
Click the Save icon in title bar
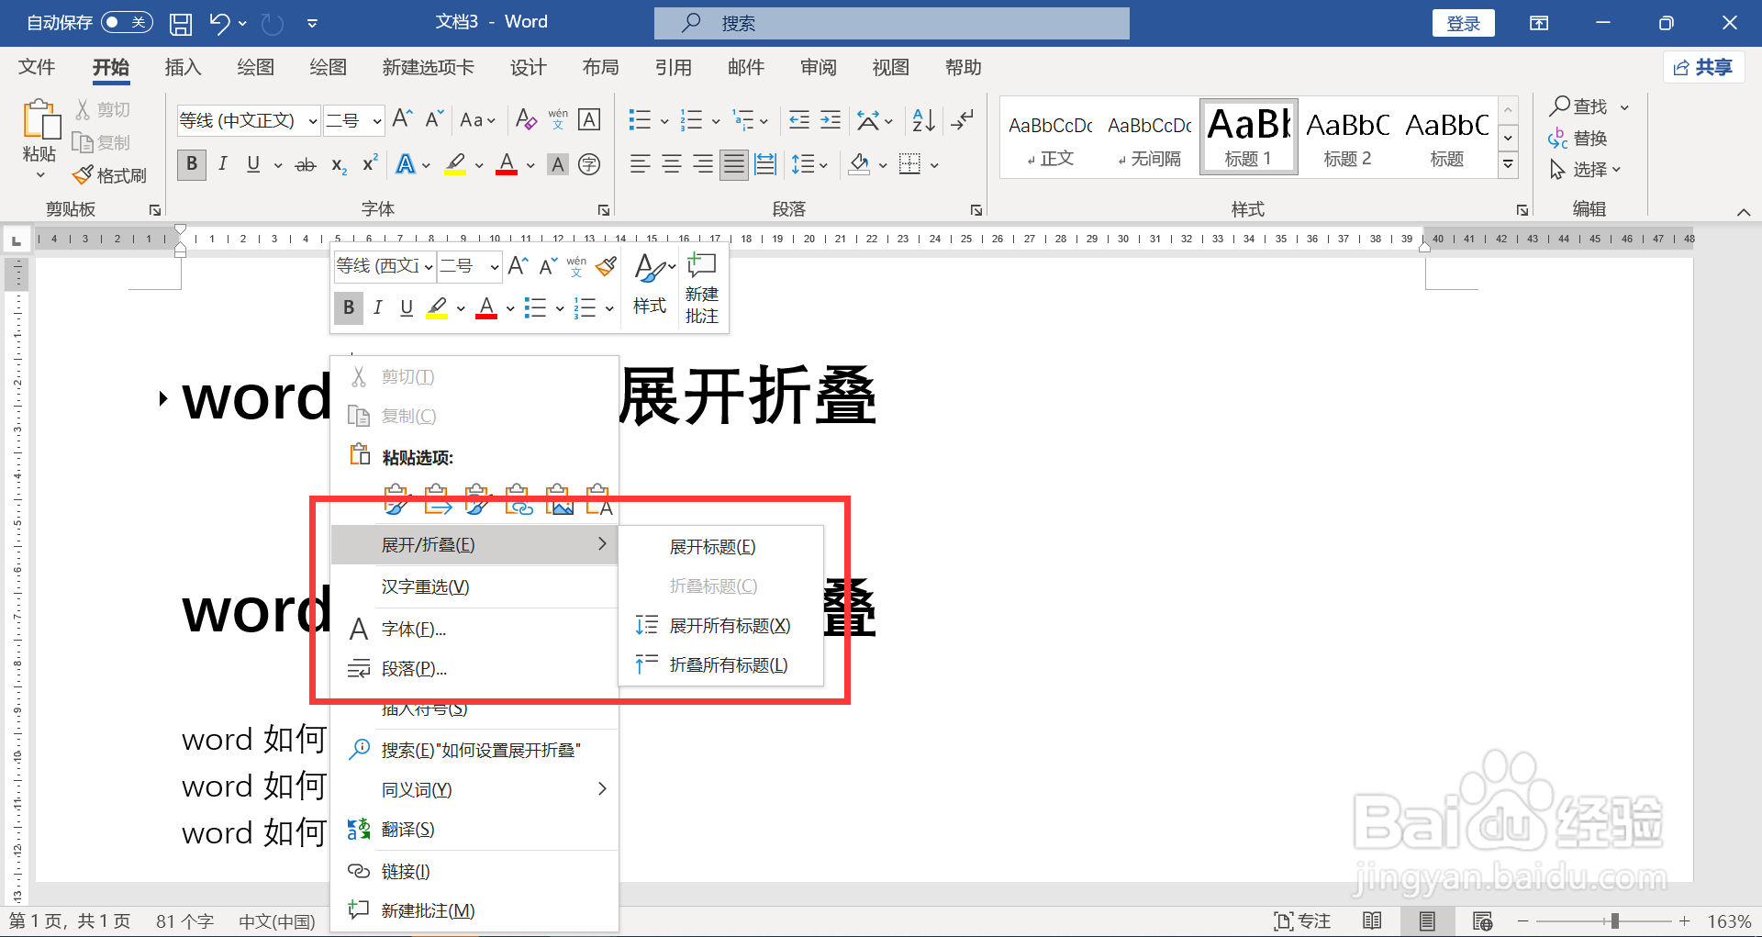181,23
